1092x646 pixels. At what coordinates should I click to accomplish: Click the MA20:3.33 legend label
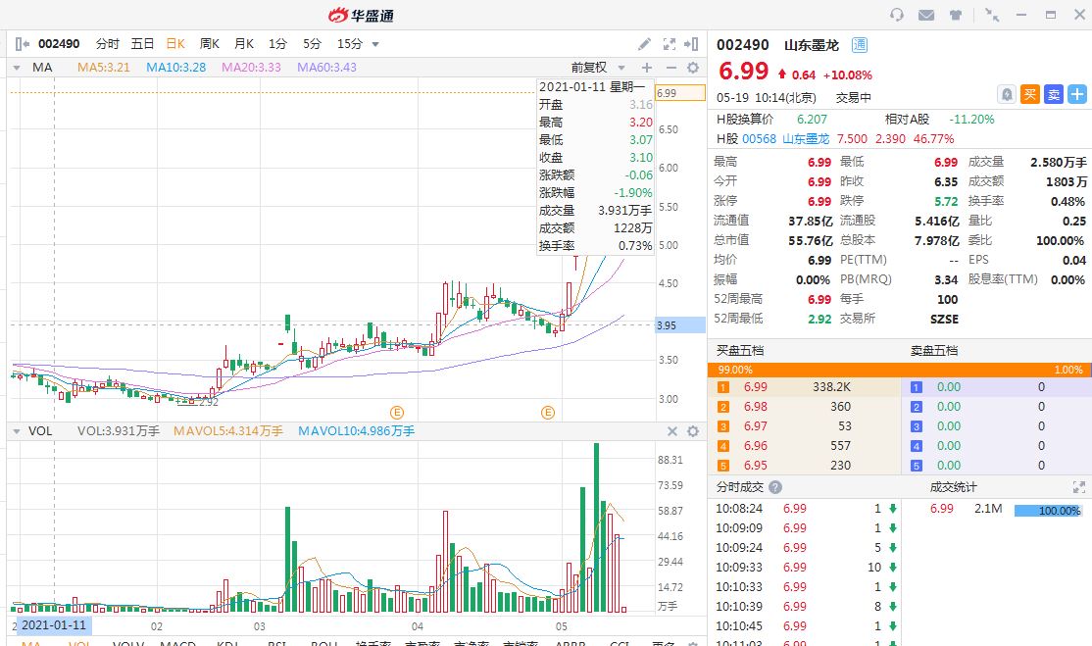251,68
